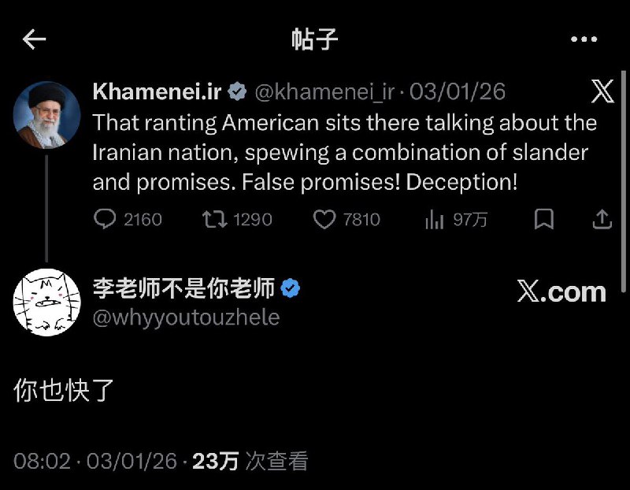Click Khamenei.ir's verified blue checkmark
The width and height of the screenshot is (630, 490).
pyautogui.click(x=236, y=92)
